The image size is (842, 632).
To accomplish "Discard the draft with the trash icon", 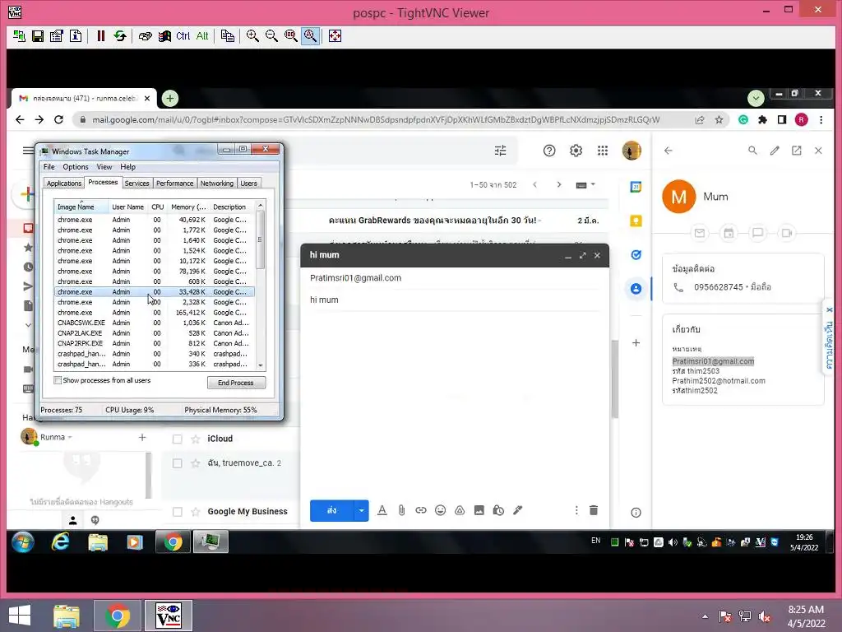I will pos(594,510).
